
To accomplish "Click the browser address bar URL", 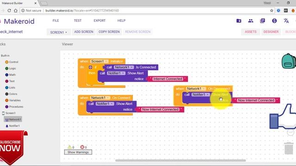I will 82,11.
